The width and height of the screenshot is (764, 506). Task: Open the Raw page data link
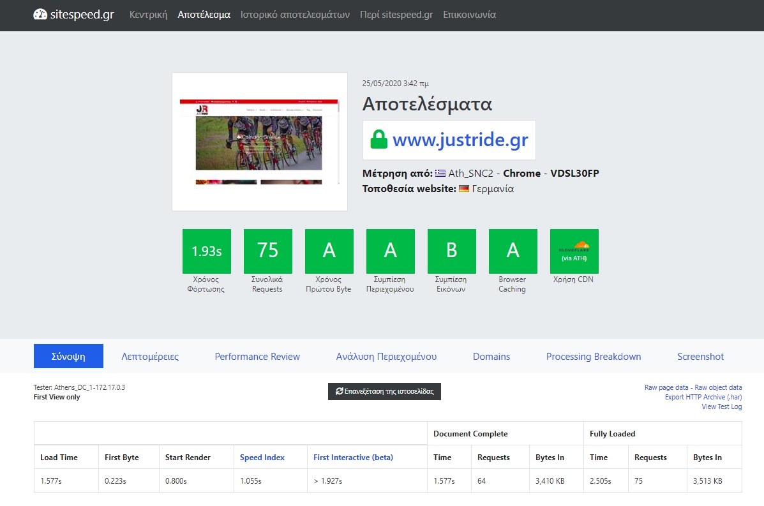666,387
